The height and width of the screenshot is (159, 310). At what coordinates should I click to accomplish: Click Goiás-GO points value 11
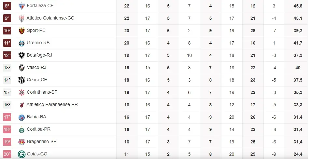[x=127, y=154]
